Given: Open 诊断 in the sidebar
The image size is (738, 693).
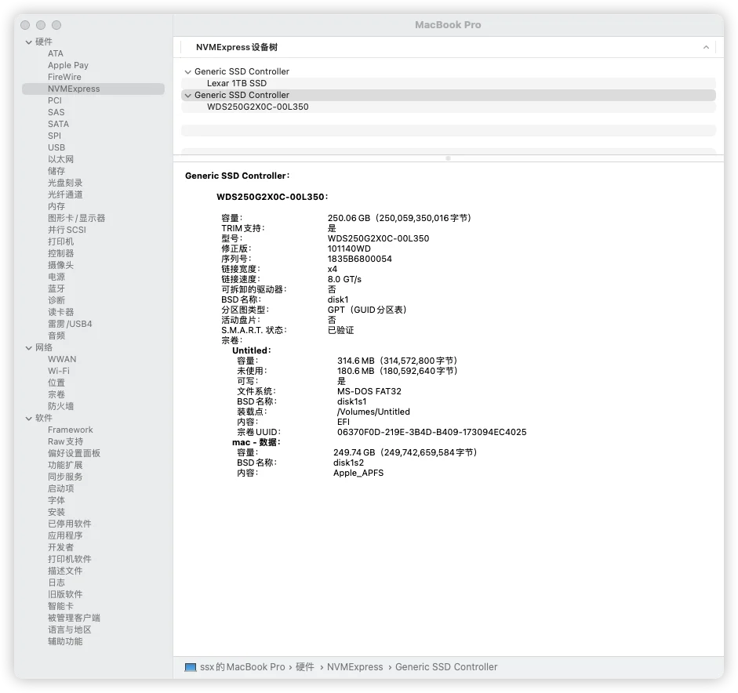Looking at the screenshot, I should click(56, 300).
